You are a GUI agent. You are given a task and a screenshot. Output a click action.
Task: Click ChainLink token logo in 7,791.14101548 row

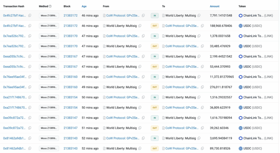click(x=241, y=16)
